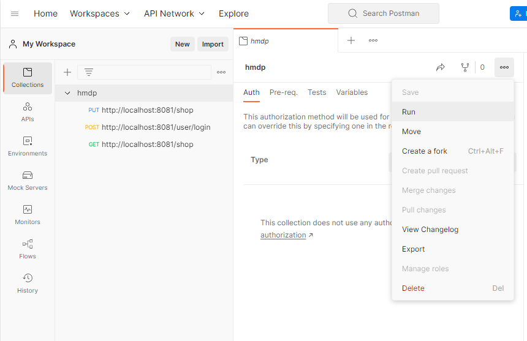Open Mock Servers panel

point(28,180)
